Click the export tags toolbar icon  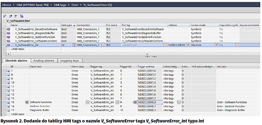(x=10, y=16)
